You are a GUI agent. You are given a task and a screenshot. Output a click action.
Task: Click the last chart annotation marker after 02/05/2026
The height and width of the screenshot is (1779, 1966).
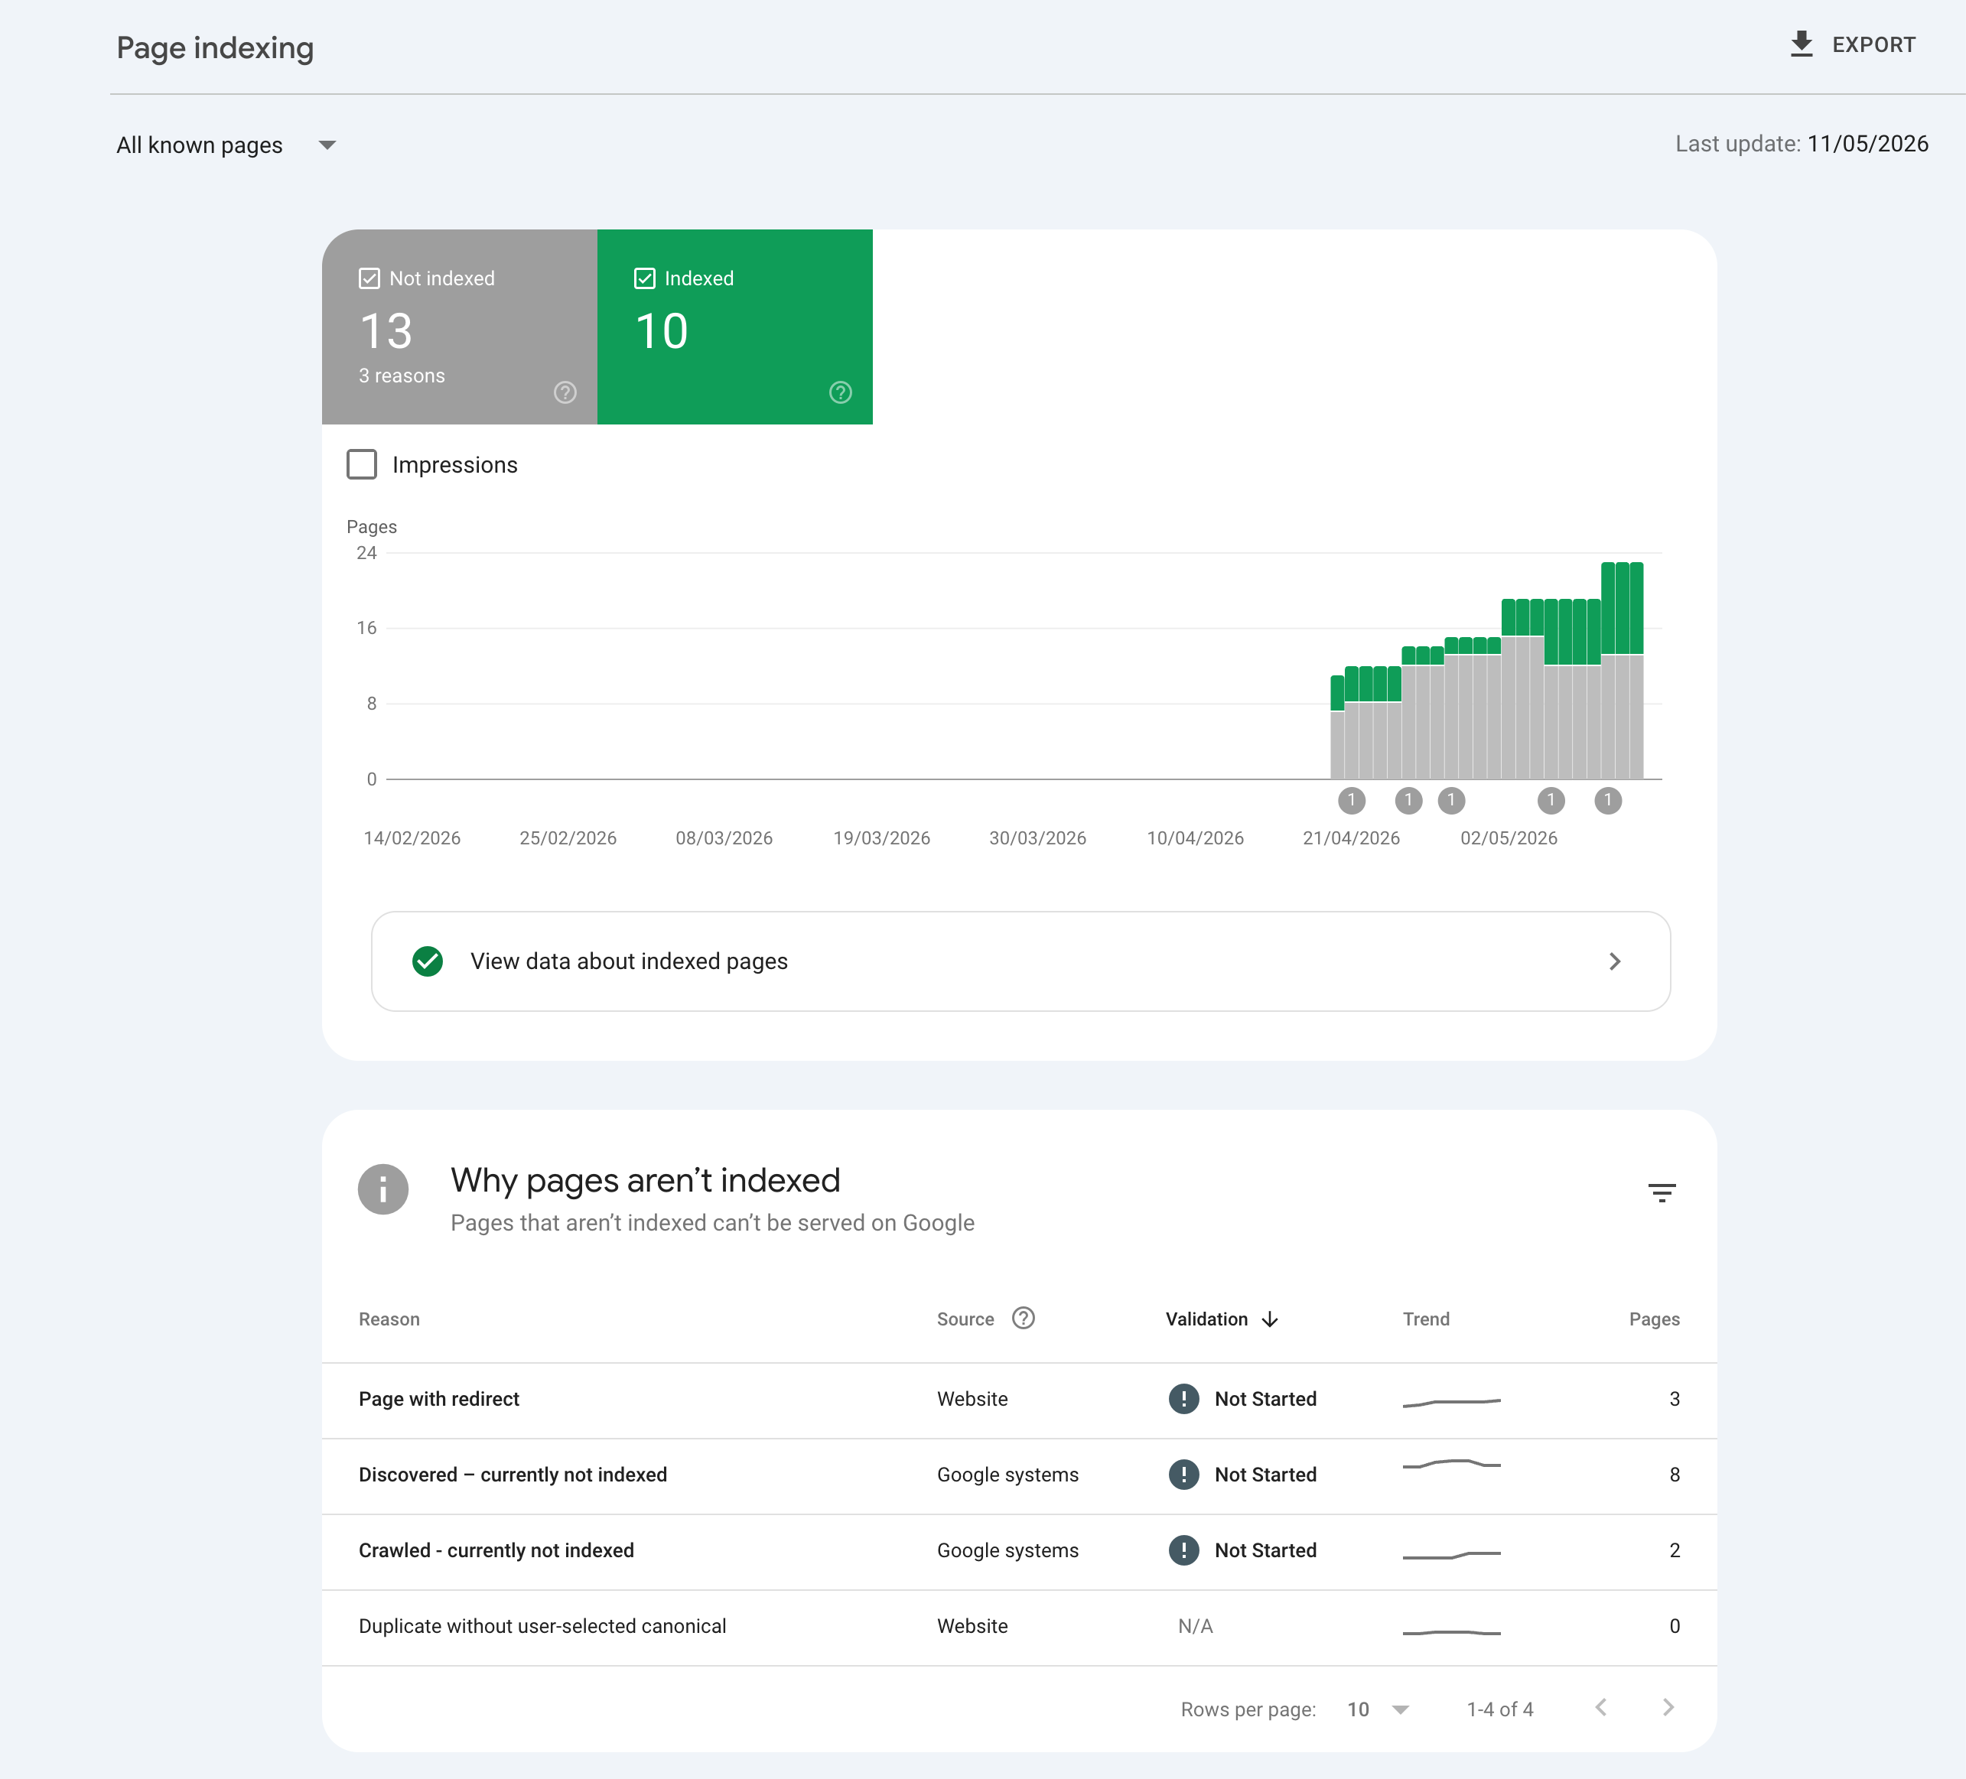(1608, 800)
